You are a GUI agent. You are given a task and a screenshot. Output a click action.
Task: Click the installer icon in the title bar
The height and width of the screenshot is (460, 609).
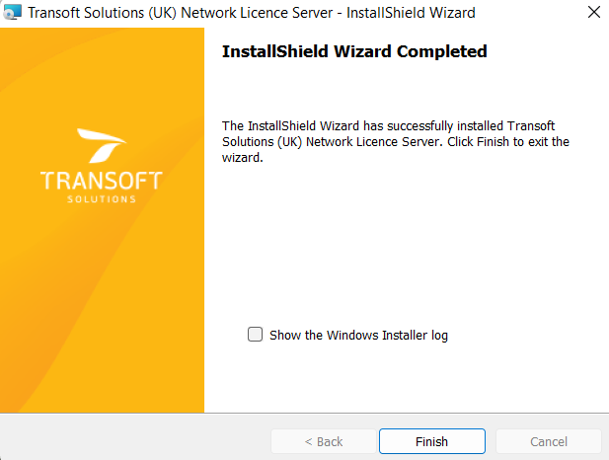(x=12, y=12)
